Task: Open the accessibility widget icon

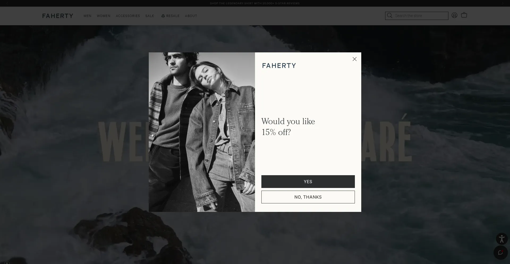Action: coord(501,239)
